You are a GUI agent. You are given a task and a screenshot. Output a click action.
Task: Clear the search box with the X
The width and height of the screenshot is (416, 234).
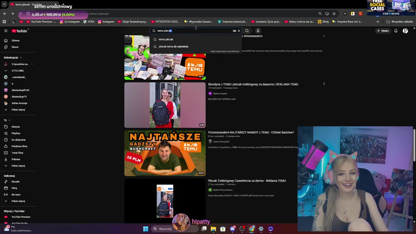tap(239, 31)
